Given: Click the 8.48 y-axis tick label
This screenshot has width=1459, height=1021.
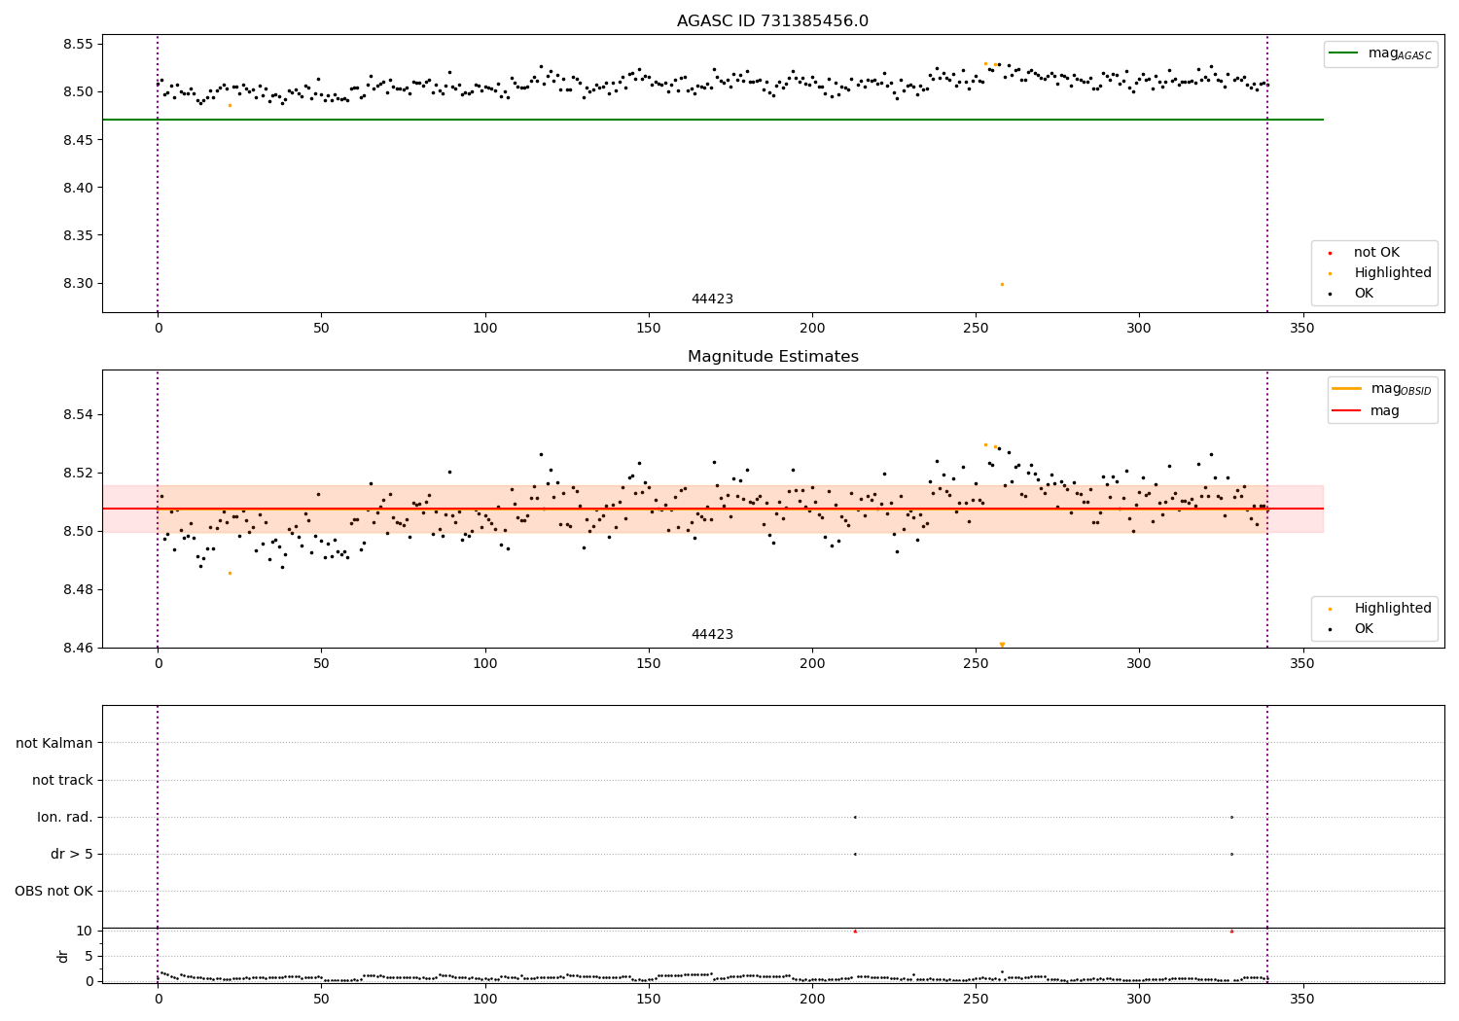Looking at the screenshot, I should pyautogui.click(x=78, y=590).
